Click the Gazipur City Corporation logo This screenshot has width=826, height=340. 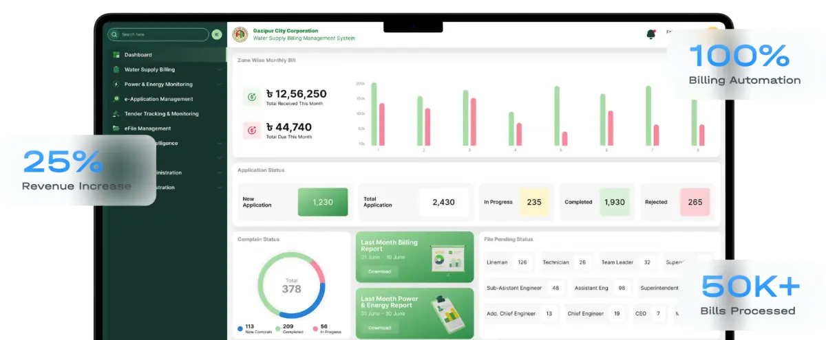240,34
